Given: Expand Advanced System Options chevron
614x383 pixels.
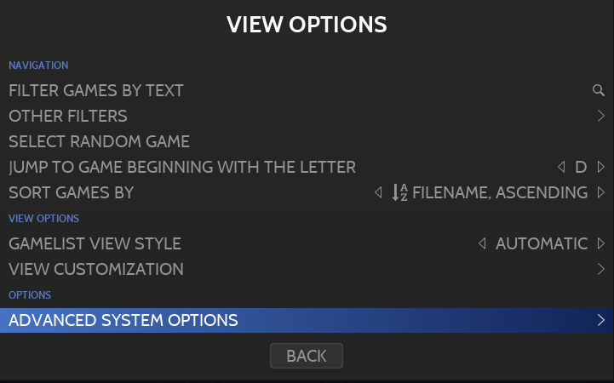Looking at the screenshot, I should (600, 320).
